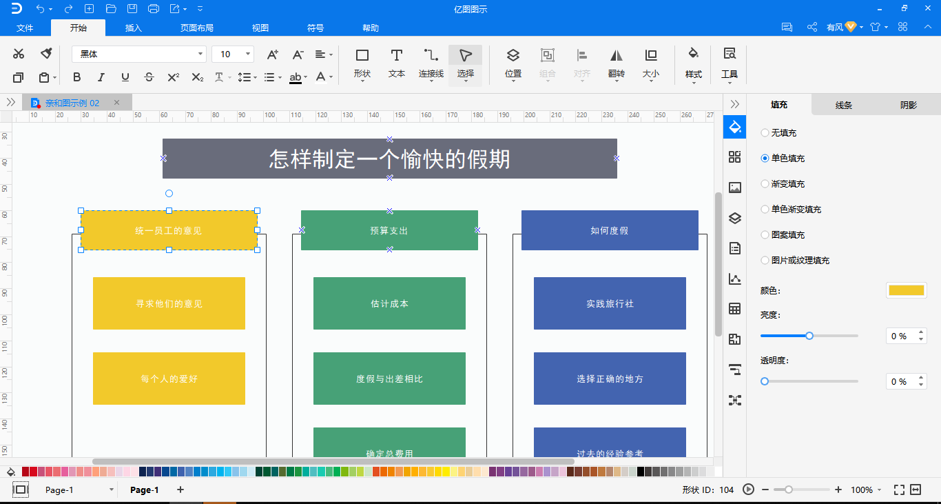941x504 pixels.
Task: Select the Shape tool
Action: click(x=362, y=63)
